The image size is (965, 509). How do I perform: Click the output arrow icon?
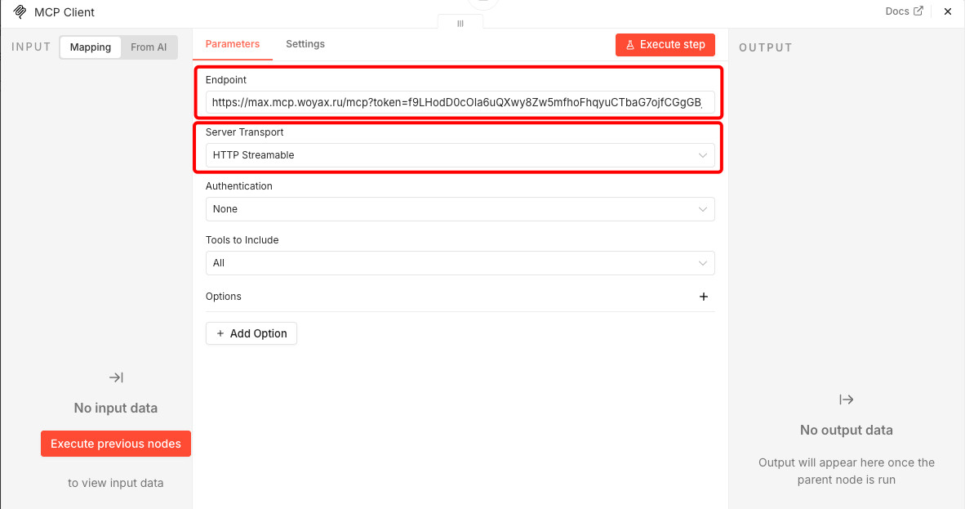[x=847, y=400]
